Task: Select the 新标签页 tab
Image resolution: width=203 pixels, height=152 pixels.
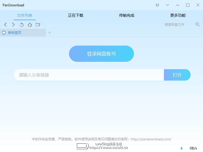Action: 23,33
